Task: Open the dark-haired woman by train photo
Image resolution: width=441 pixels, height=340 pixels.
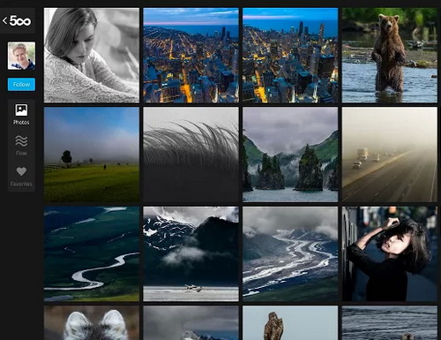Action: 390,253
